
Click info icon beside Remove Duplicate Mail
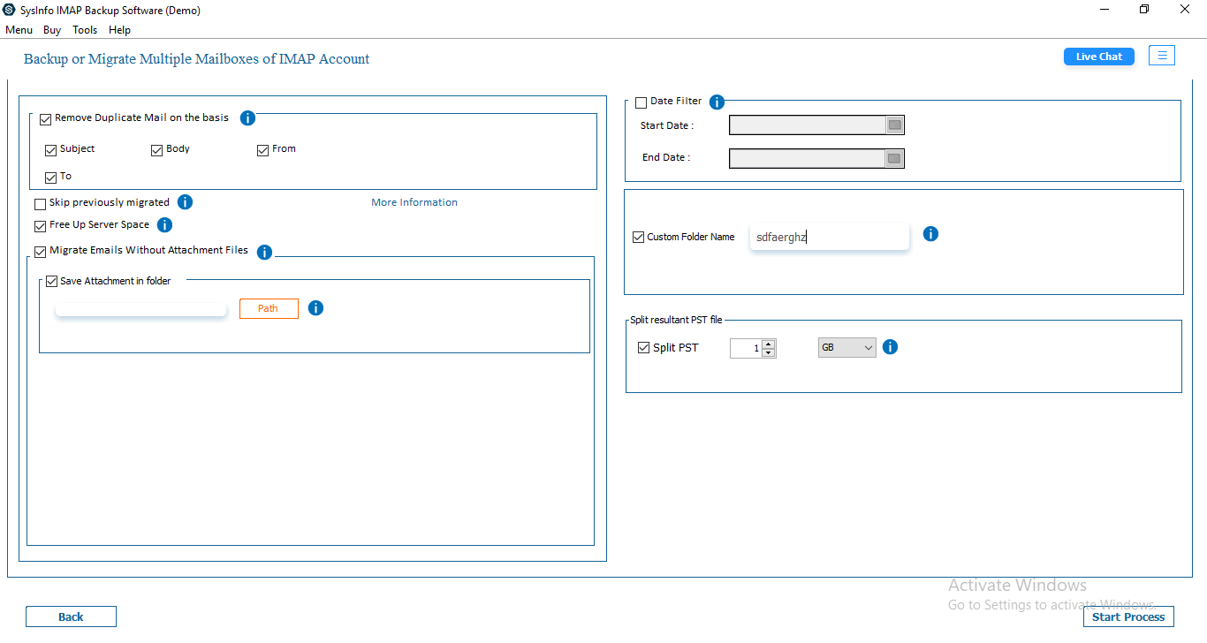[248, 118]
